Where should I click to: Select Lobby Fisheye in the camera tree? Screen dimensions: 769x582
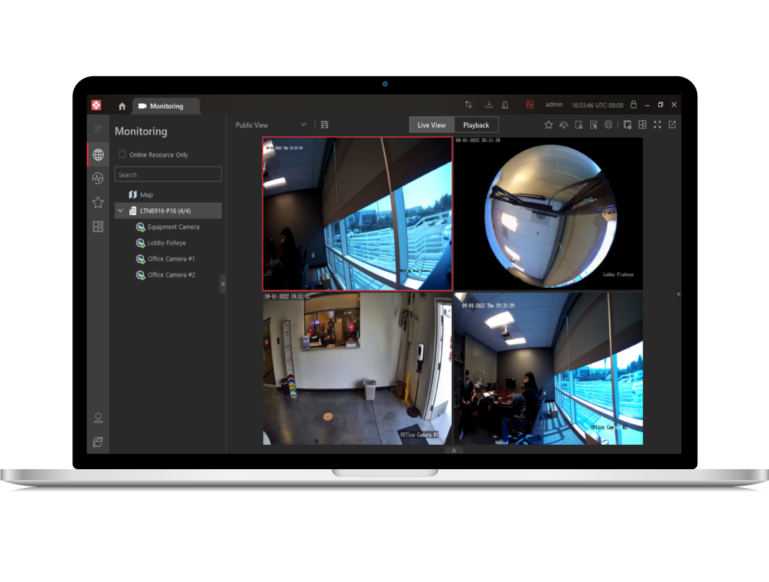point(167,243)
